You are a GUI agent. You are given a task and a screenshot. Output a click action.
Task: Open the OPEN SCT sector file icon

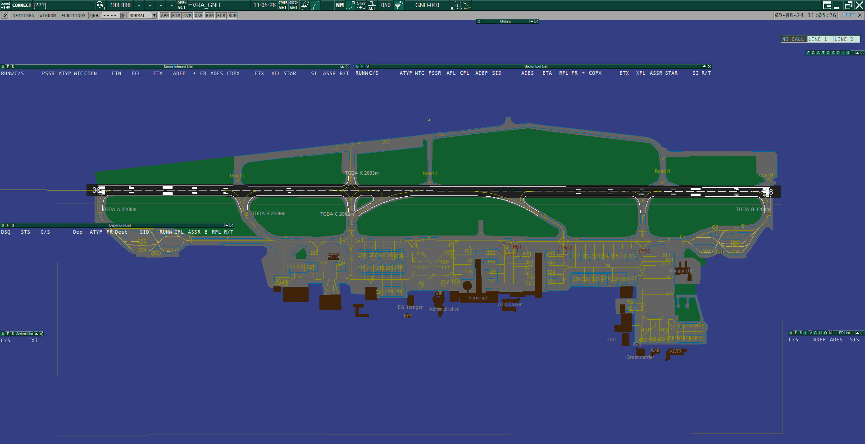pos(182,5)
